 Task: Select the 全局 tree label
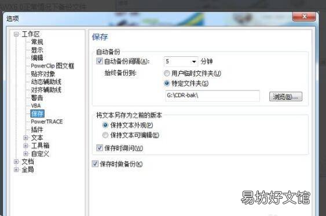tap(28, 170)
